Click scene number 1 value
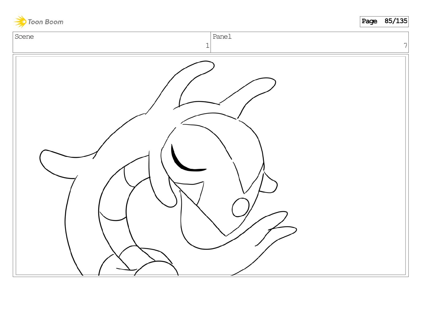 coord(207,46)
